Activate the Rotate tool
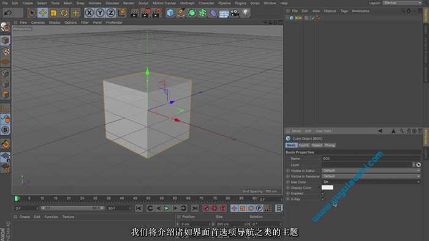This screenshot has width=429, height=241. point(64,13)
